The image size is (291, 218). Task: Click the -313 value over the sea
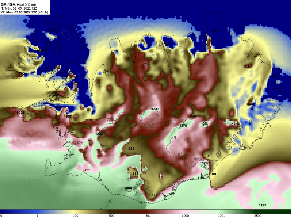click(x=70, y=62)
